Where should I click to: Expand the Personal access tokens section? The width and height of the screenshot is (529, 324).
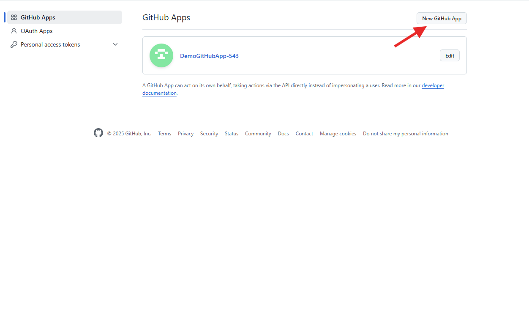pyautogui.click(x=115, y=44)
